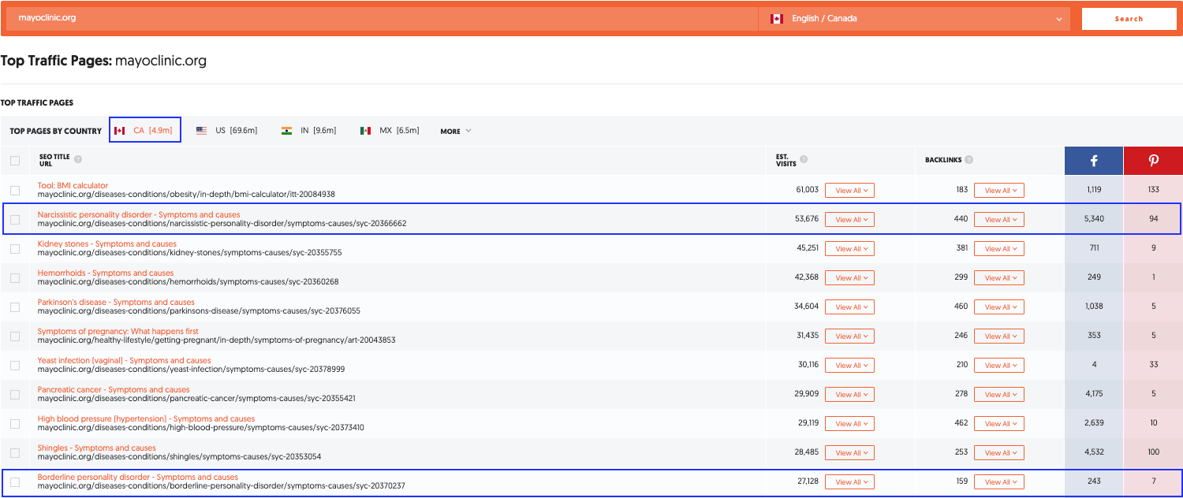The height and width of the screenshot is (498, 1183).
Task: Check the box for Shingles row
Action: point(15,452)
